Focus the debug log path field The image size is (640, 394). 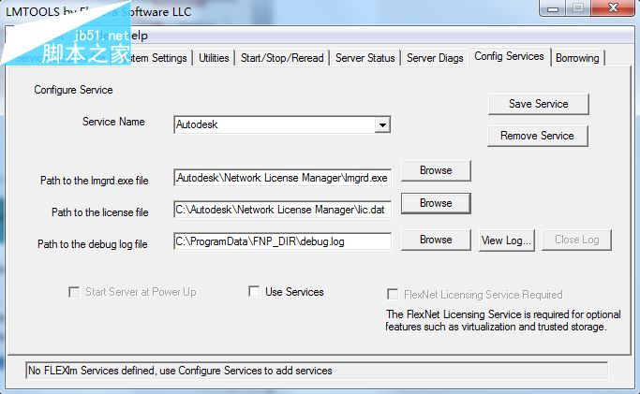(282, 241)
